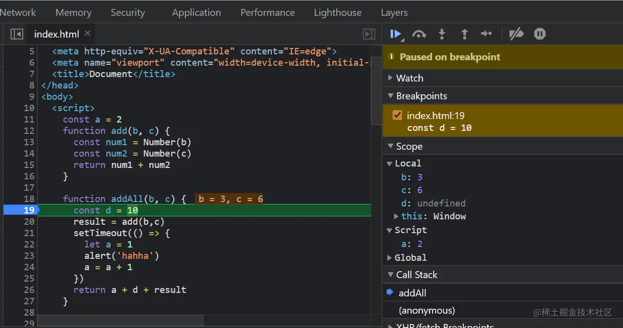Click 'const d = 10' breakpoint text
The height and width of the screenshot is (328, 623).
tap(440, 127)
